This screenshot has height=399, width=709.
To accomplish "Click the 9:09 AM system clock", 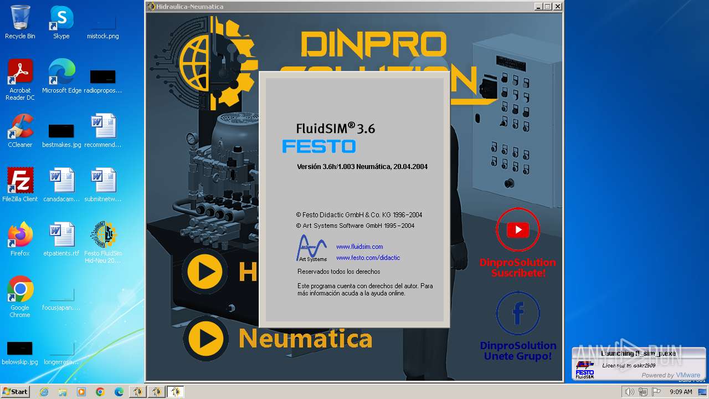I will coord(681,392).
